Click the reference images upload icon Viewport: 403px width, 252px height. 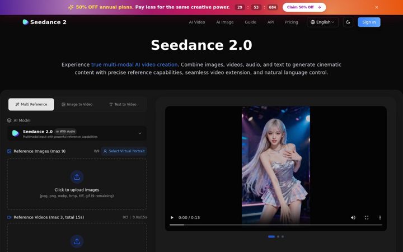77,177
